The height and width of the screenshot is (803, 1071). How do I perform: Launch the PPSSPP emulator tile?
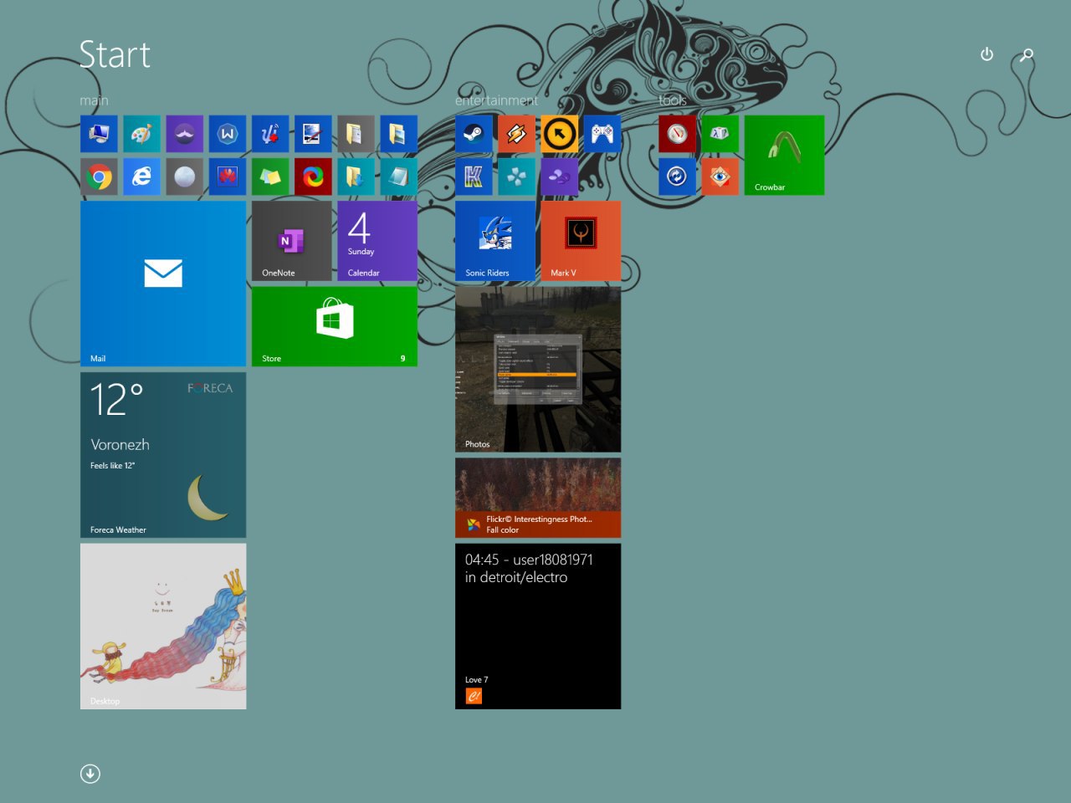coord(516,176)
